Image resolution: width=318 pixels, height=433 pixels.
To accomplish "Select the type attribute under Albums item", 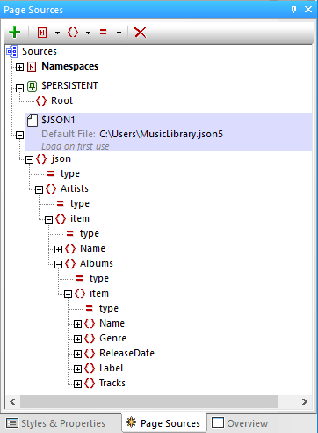I will point(109,308).
